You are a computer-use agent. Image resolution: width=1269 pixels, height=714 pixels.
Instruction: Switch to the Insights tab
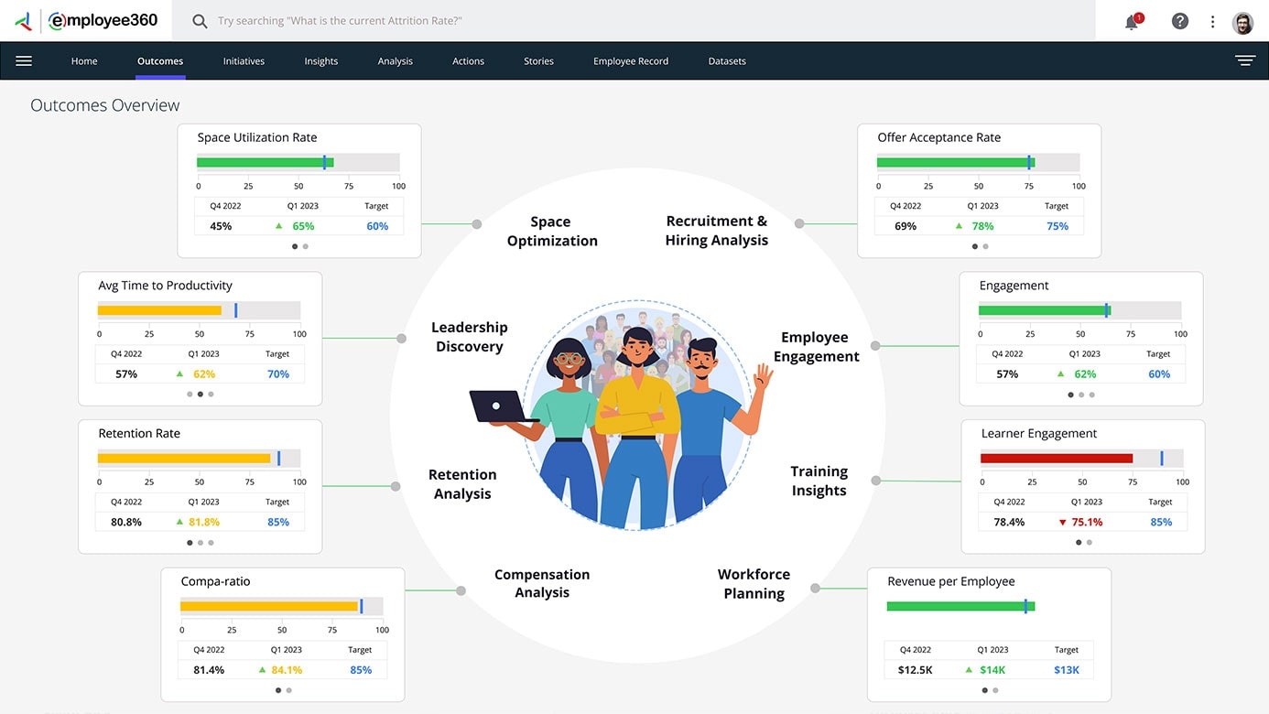(x=320, y=60)
